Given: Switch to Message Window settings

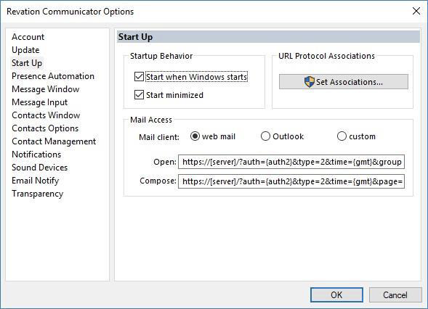Looking at the screenshot, I should [46, 89].
